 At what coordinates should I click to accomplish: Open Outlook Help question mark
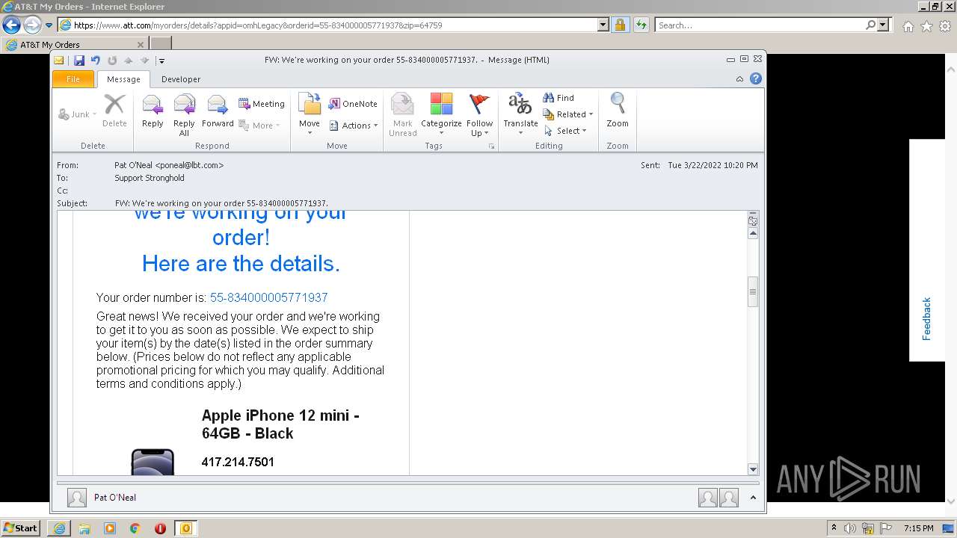pos(756,78)
